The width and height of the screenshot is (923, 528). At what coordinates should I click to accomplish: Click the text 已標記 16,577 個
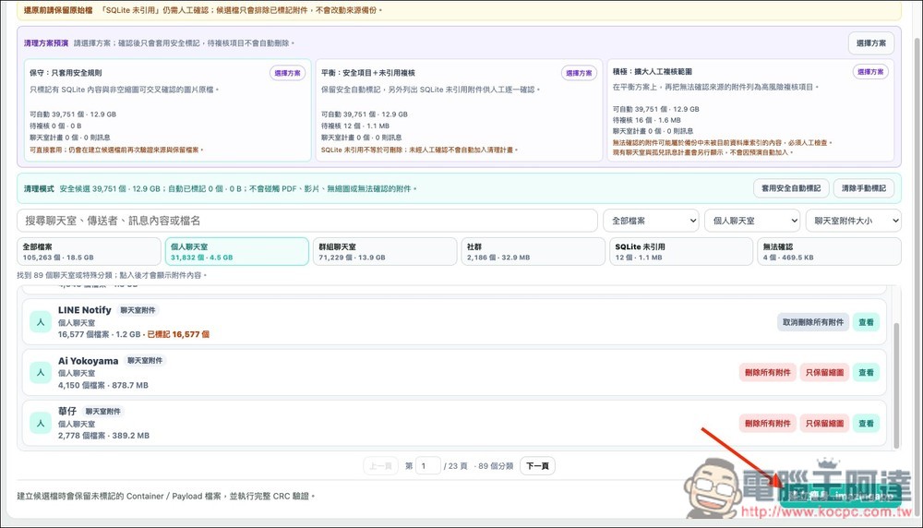coord(178,334)
